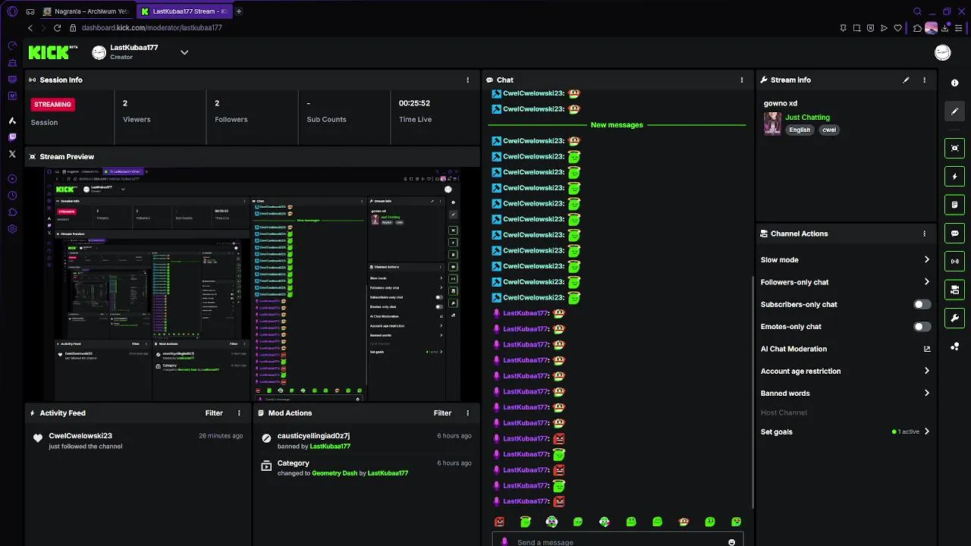Open the emoji picker in message box
971x546 pixels.
pyautogui.click(x=731, y=542)
